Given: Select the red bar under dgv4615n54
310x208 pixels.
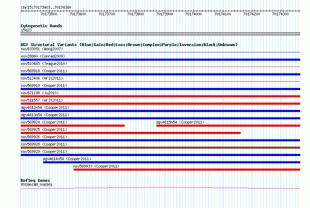Looking at the screenshot, I should click(x=228, y=126).
